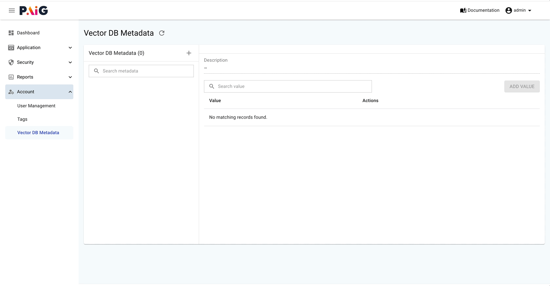Focus the Search metadata field
Image resolution: width=550 pixels, height=286 pixels.
pyautogui.click(x=141, y=71)
